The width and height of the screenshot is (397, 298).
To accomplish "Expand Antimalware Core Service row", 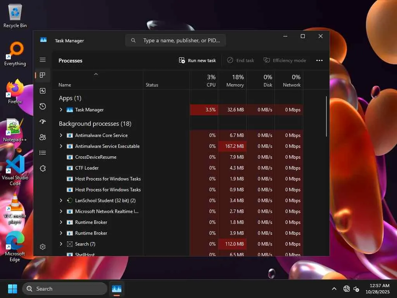I will pyautogui.click(x=61, y=135).
